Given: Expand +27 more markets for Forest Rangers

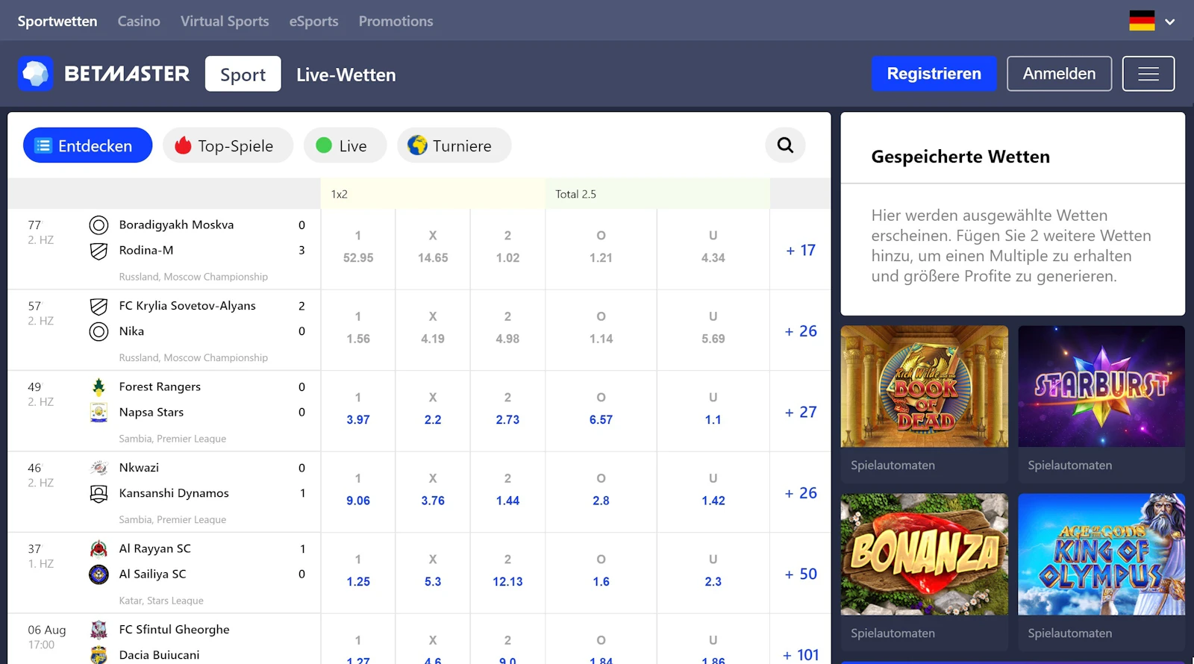Looking at the screenshot, I should [x=800, y=412].
